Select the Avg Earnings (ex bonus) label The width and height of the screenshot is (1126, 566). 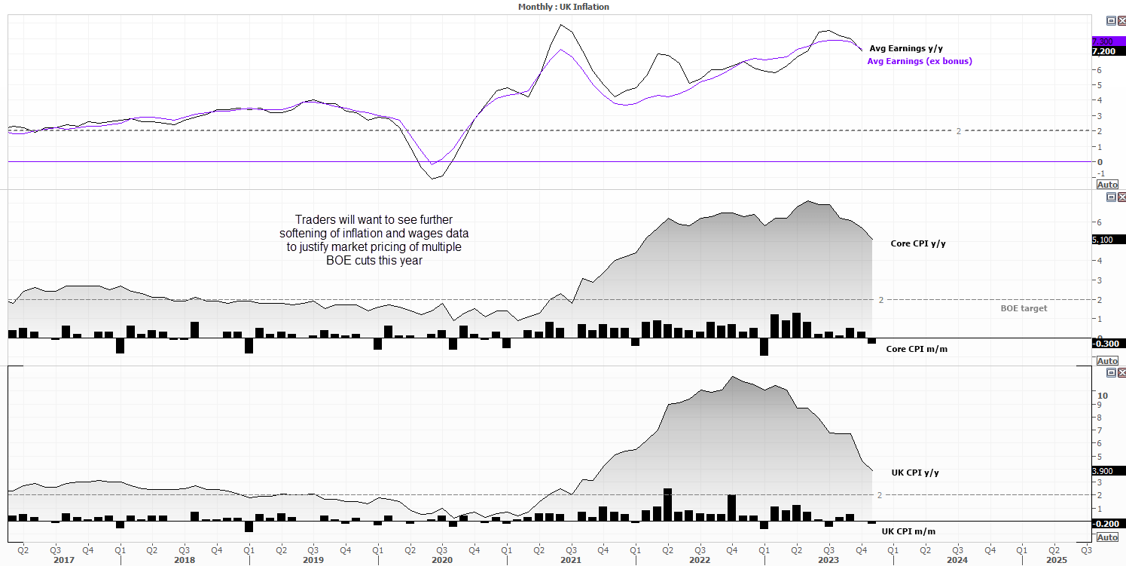pos(920,61)
